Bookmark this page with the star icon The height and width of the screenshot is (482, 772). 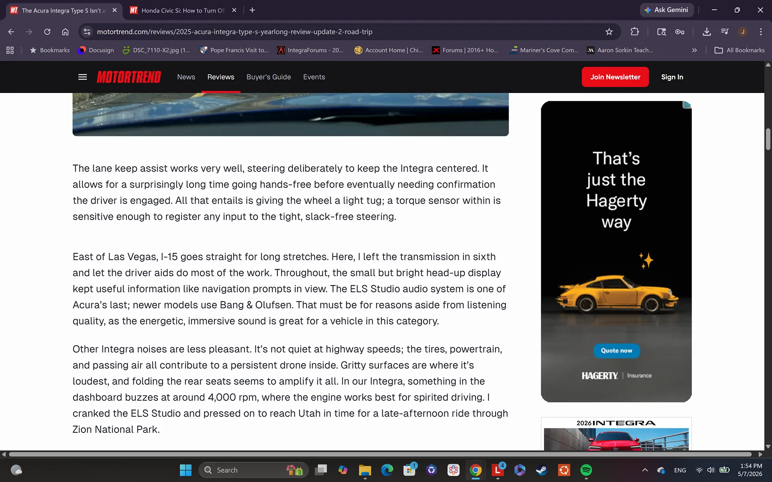[609, 32]
